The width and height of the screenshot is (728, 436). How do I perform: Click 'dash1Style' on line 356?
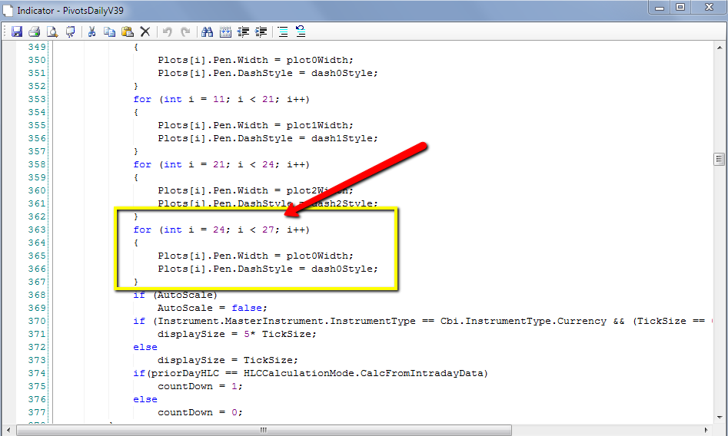(343, 138)
